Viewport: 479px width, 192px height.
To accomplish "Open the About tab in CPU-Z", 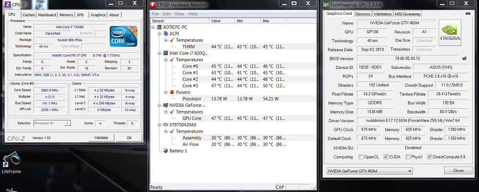I will click(114, 15).
